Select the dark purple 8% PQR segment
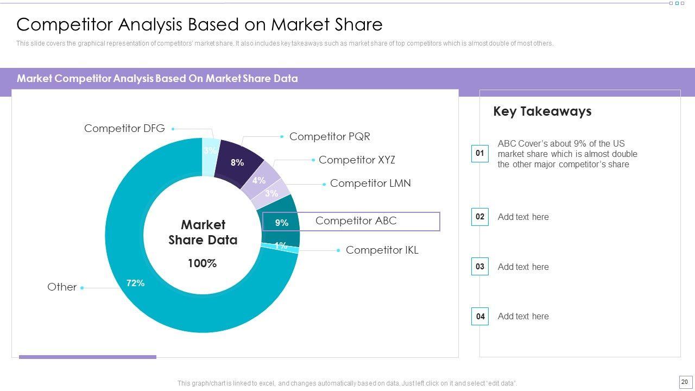The height and width of the screenshot is (391, 695). (237, 162)
